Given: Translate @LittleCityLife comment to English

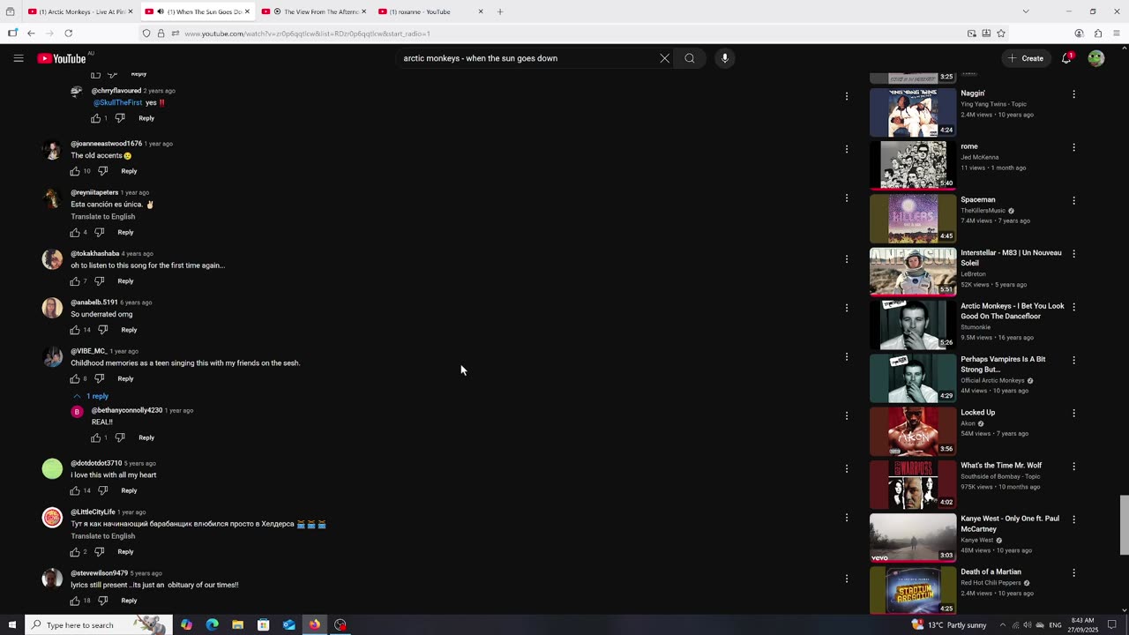Looking at the screenshot, I should point(103,536).
